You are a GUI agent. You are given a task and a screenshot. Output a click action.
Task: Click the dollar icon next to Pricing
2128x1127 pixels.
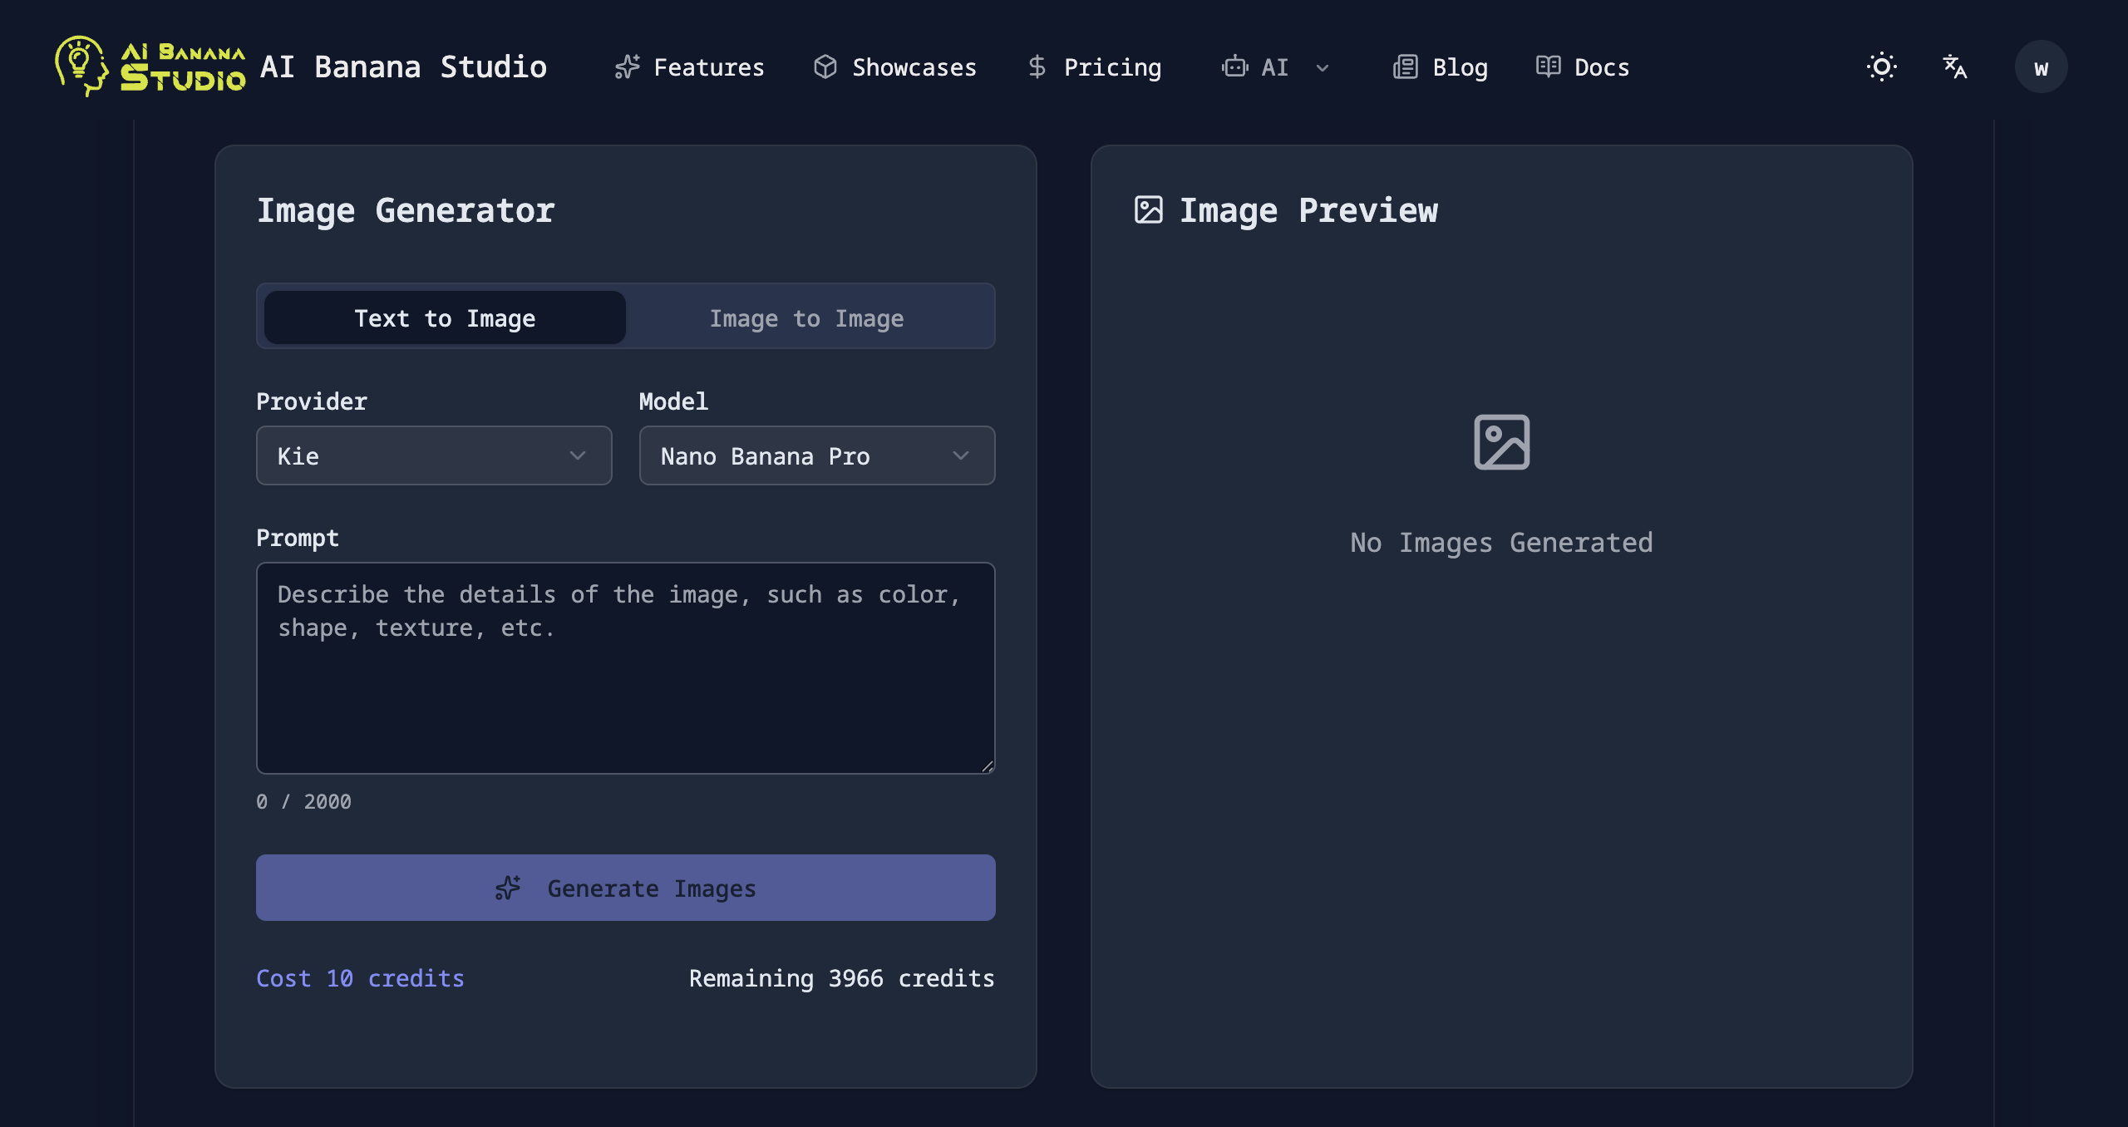[1036, 66]
